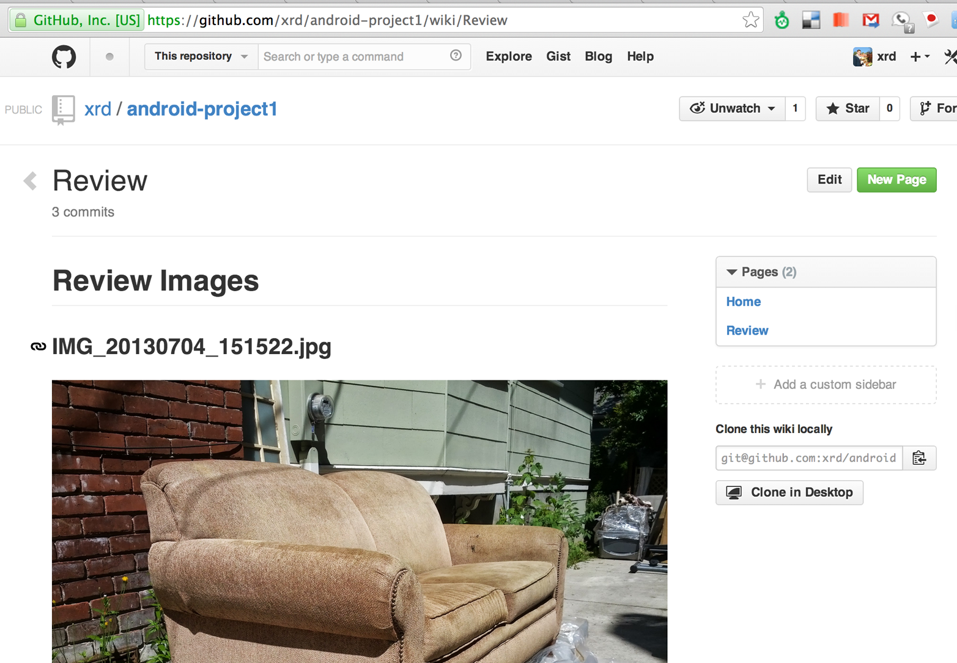The image size is (957, 663).
Task: Click the IMG_20130704_151522.jpg heading
Action: click(191, 347)
